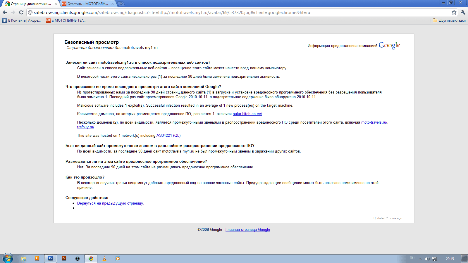Screen dimensions: 468x263
Task: Open a new tab with the plus button
Action: (x=121, y=4)
